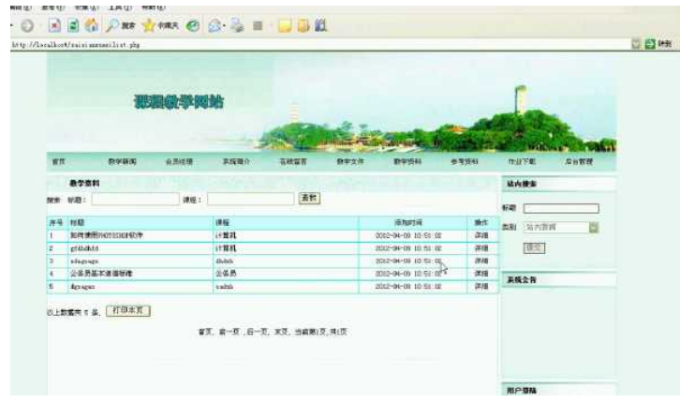Open 详细 link for row 2
Viewport: 680px width, 404px height.
click(x=481, y=248)
